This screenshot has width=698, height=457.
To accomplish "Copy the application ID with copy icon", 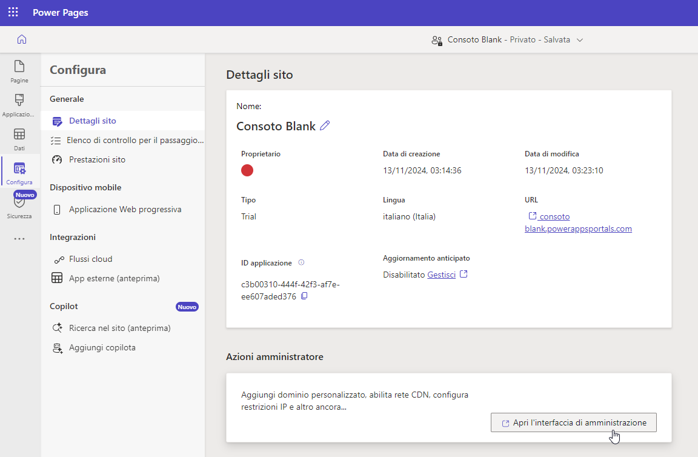I will (x=304, y=296).
